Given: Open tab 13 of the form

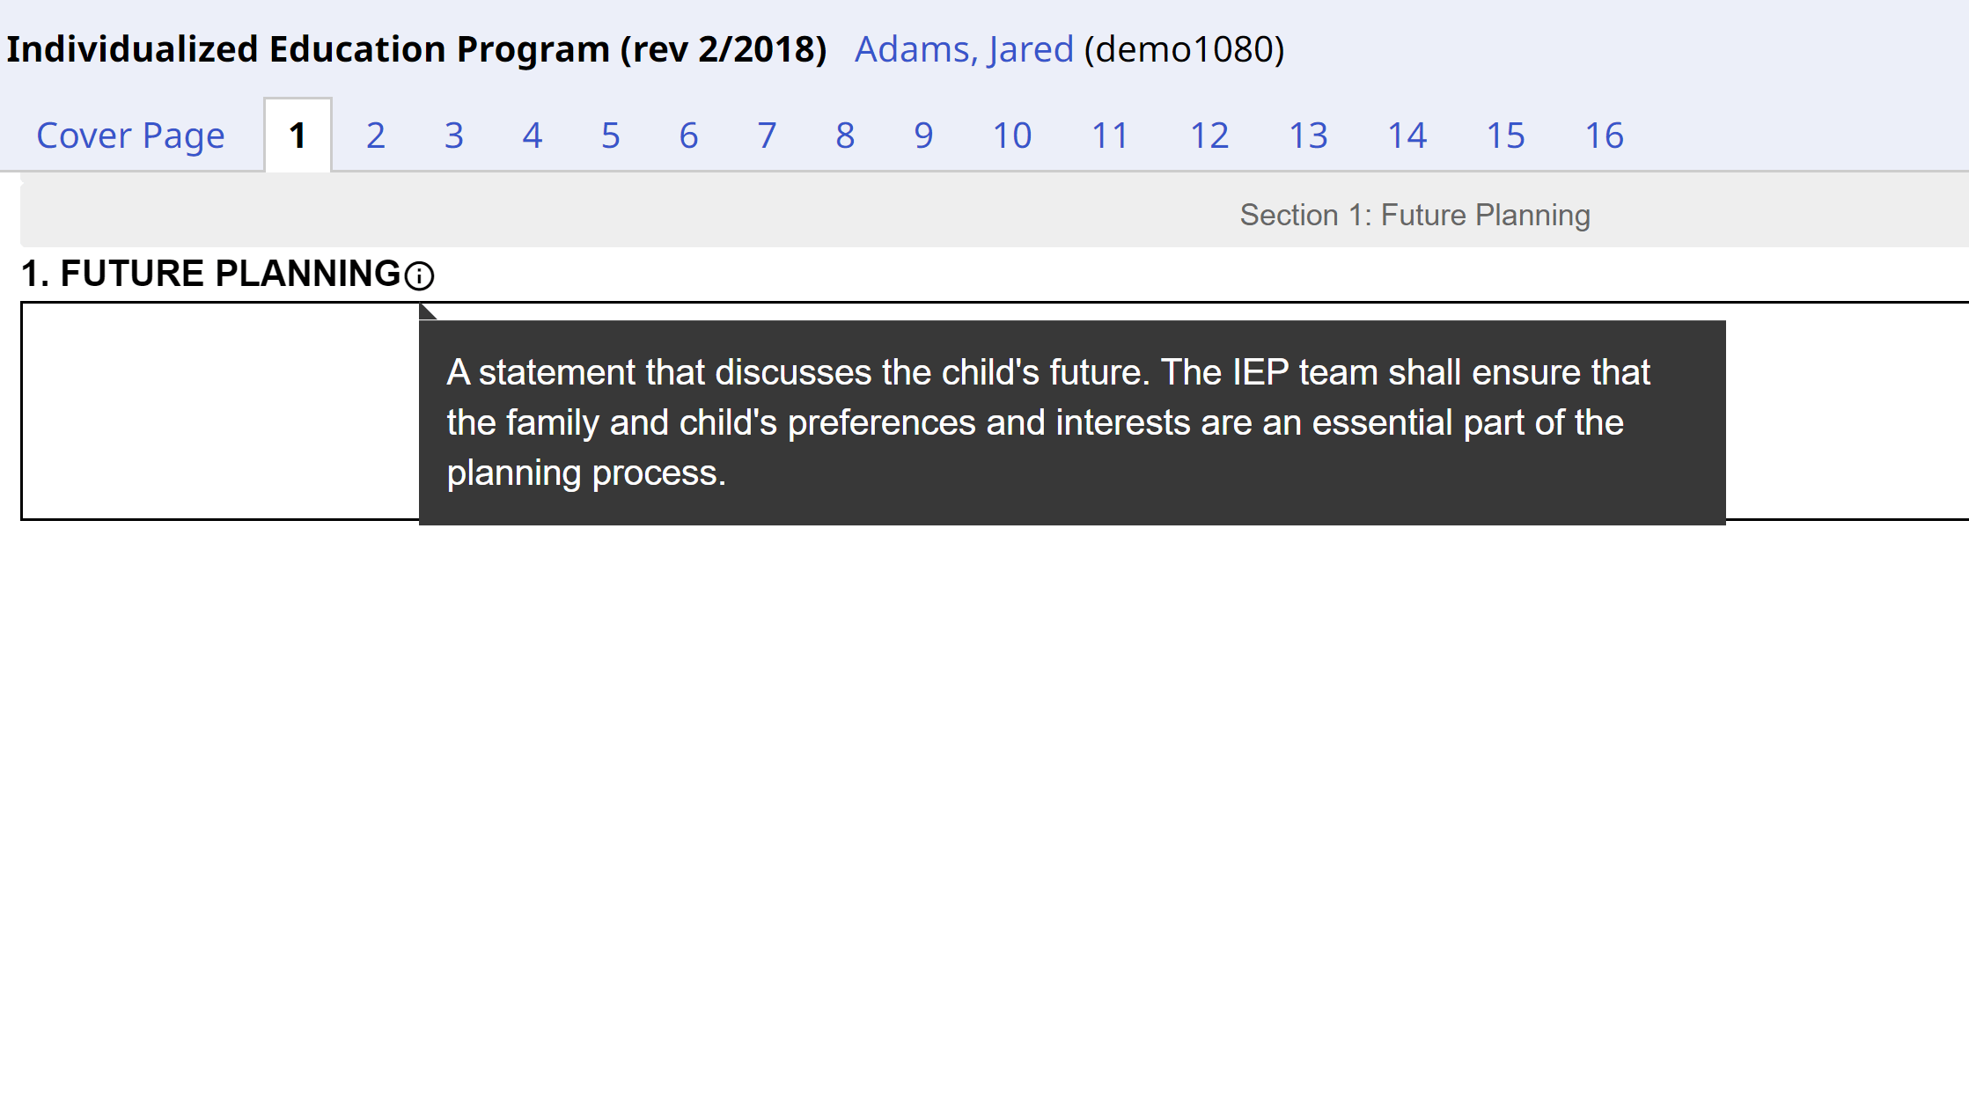Looking at the screenshot, I should [1308, 136].
